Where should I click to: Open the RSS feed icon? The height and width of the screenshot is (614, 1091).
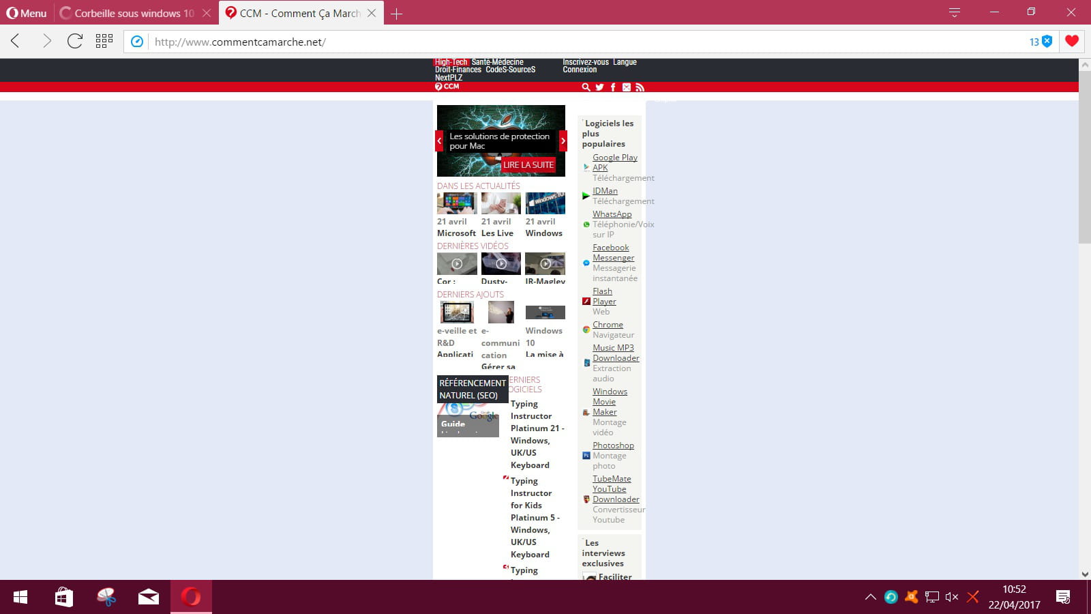pos(640,87)
